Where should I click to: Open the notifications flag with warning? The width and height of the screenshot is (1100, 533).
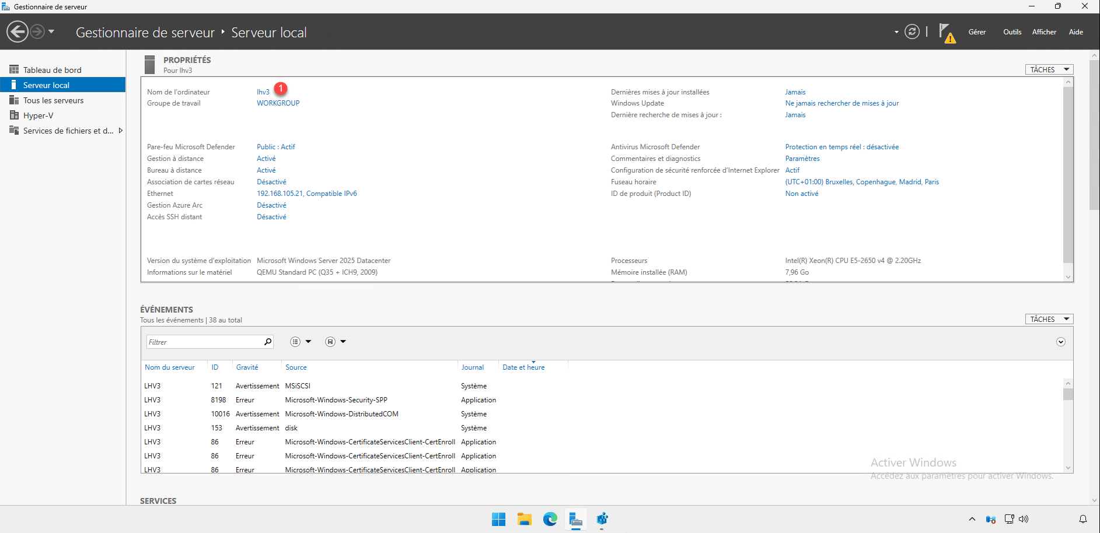[947, 33]
